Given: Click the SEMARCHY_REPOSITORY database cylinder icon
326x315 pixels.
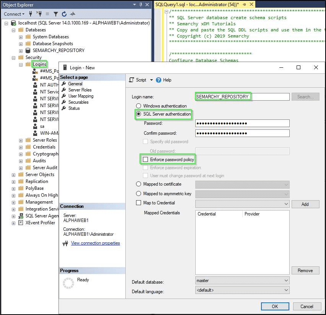Looking at the screenshot, I should tap(28, 51).
